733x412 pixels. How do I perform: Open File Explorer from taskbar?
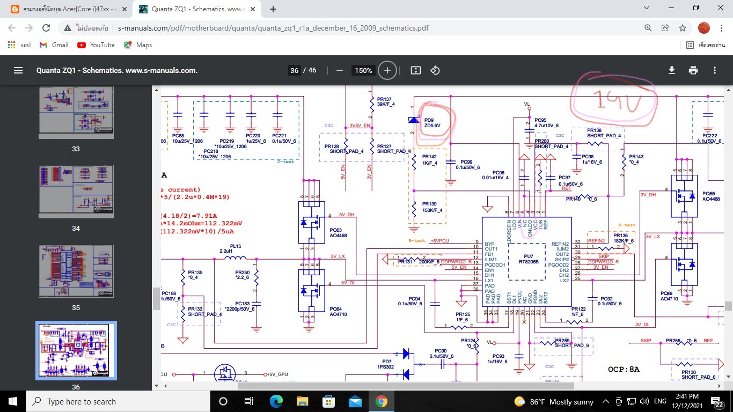(302, 401)
